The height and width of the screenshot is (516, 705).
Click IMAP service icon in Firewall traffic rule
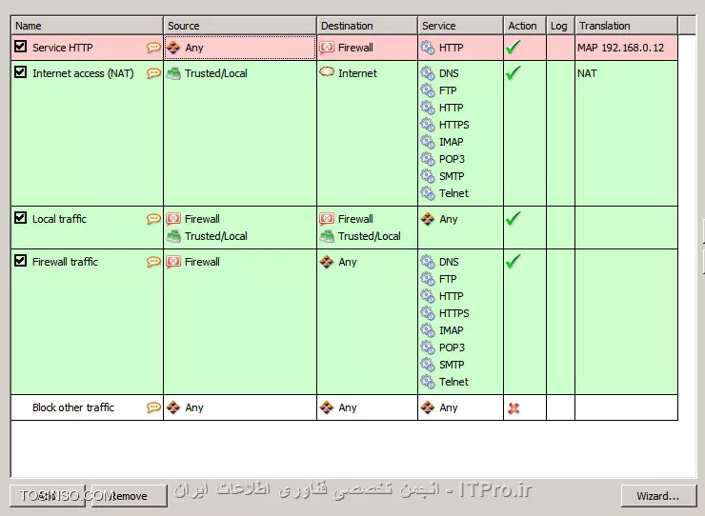(428, 330)
